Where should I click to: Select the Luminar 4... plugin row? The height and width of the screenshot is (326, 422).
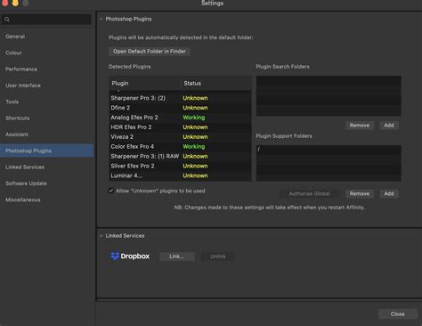point(180,175)
